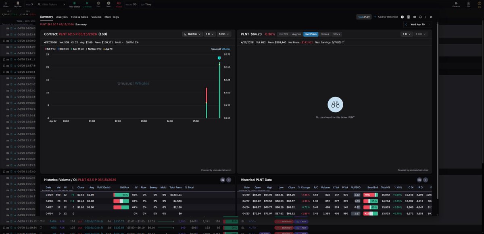484x234 pixels.
Task: Open the Columns settings icon
Action: (x=456, y=4)
